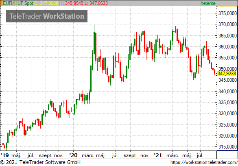
Task: Click the 375,0000 price axis label
Action: [x=227, y=13]
